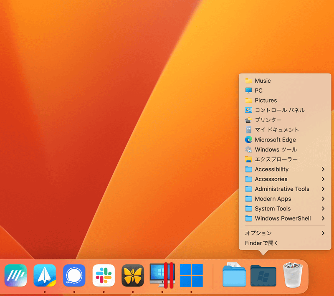
Task: Click the Music folder icon in menu
Action: coord(248,81)
